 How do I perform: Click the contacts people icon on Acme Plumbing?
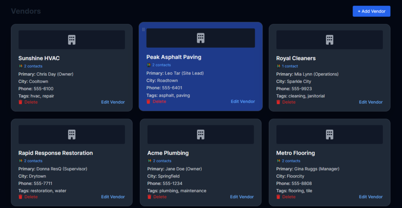coord(150,161)
